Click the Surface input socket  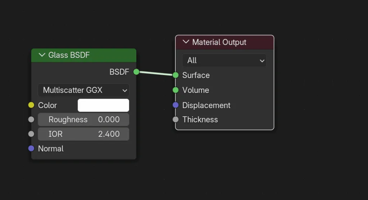coord(175,75)
